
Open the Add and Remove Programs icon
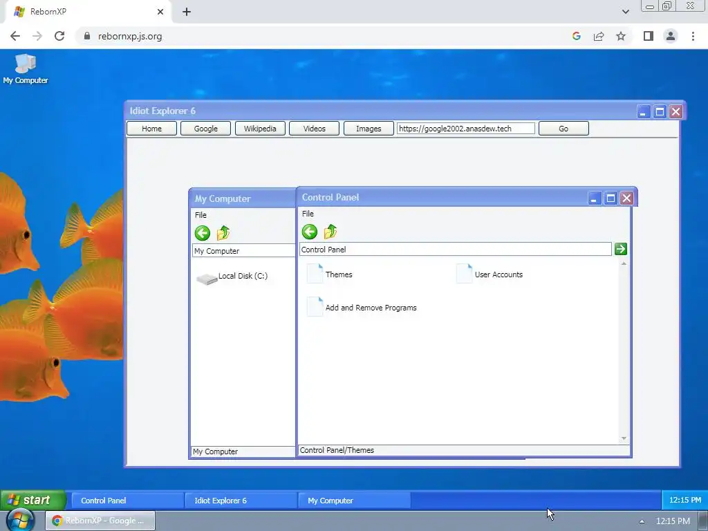pos(362,308)
